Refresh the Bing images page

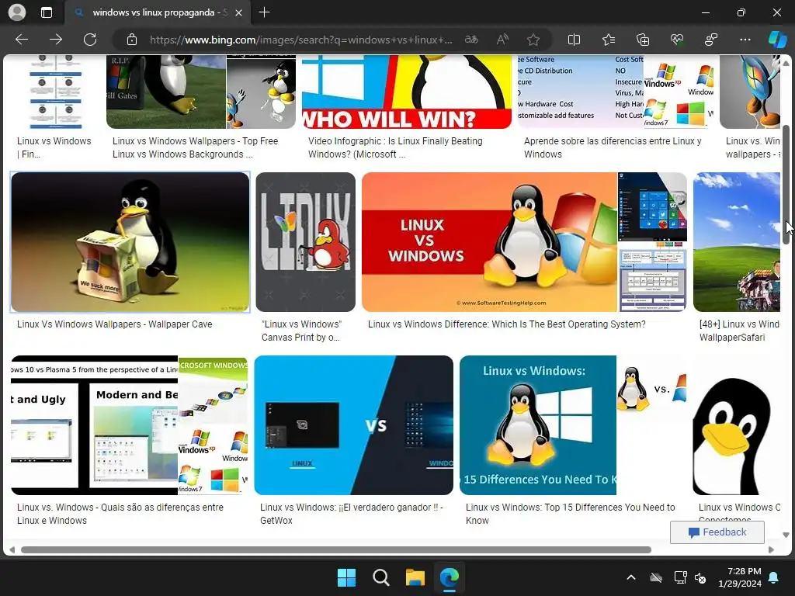coord(90,40)
